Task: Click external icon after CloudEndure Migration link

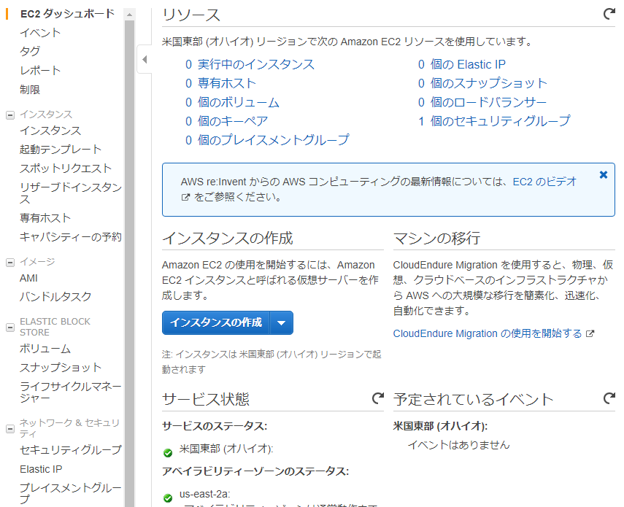Action: [590, 333]
